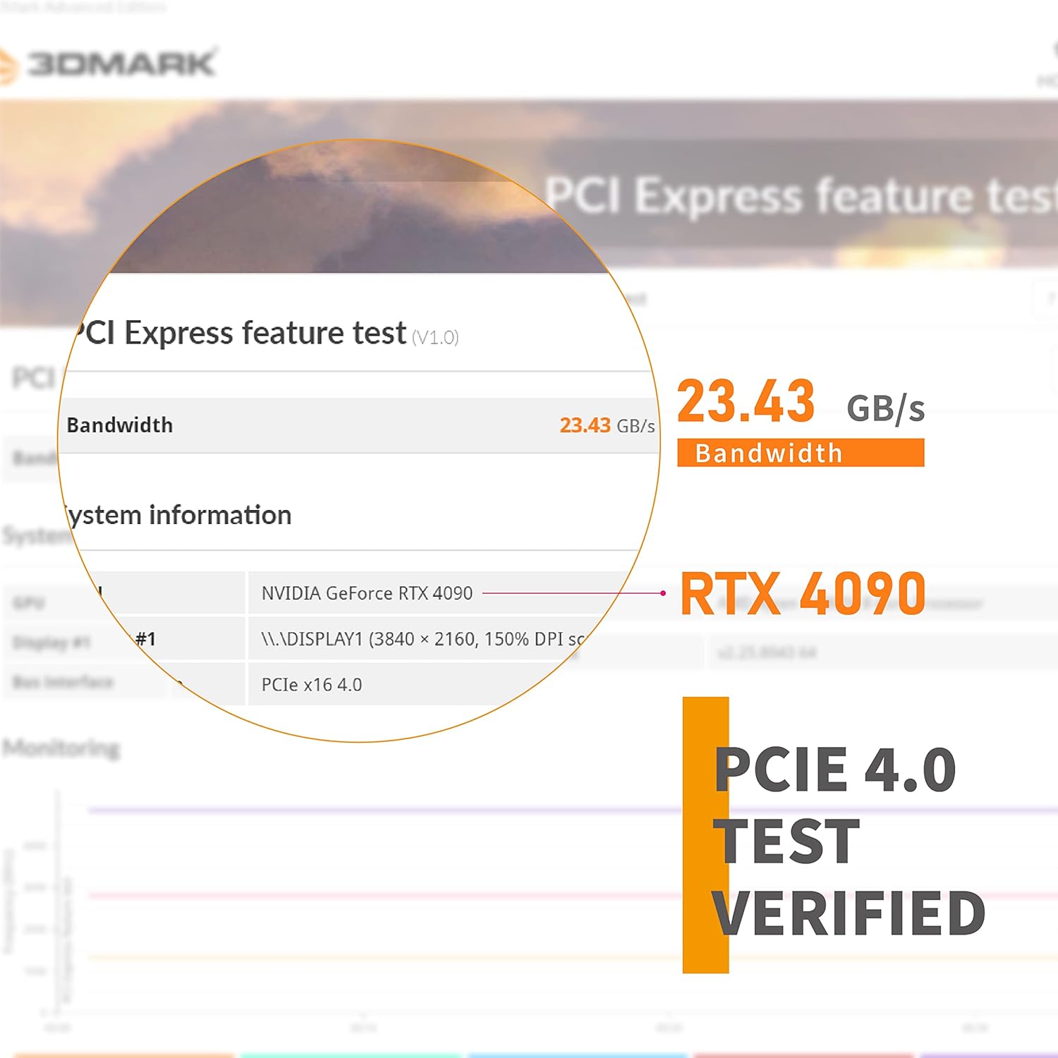This screenshot has width=1058, height=1058.
Task: Click the PCIe x16 4.0 bus cell
Action: click(311, 685)
